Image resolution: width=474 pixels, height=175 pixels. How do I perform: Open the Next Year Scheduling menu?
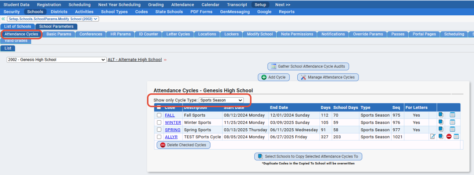point(119,5)
